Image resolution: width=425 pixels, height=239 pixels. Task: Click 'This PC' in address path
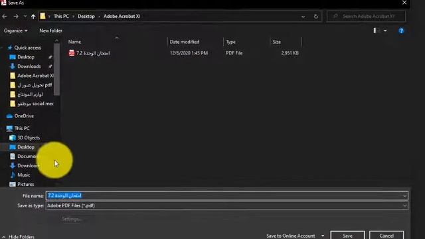pos(61,16)
